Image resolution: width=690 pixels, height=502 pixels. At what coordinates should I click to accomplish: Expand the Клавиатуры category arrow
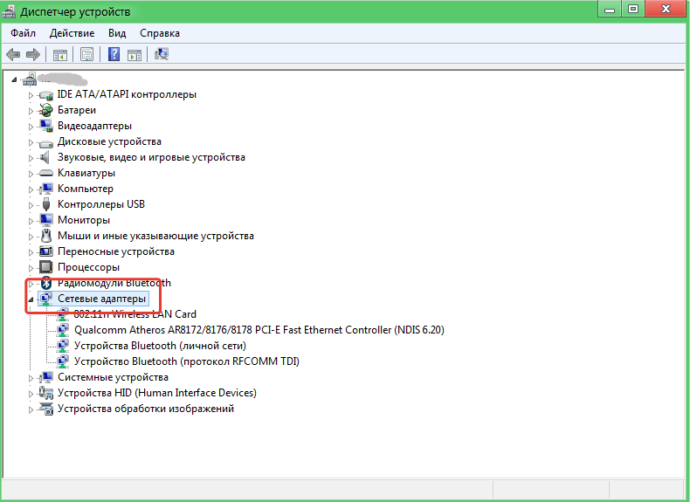tap(31, 173)
